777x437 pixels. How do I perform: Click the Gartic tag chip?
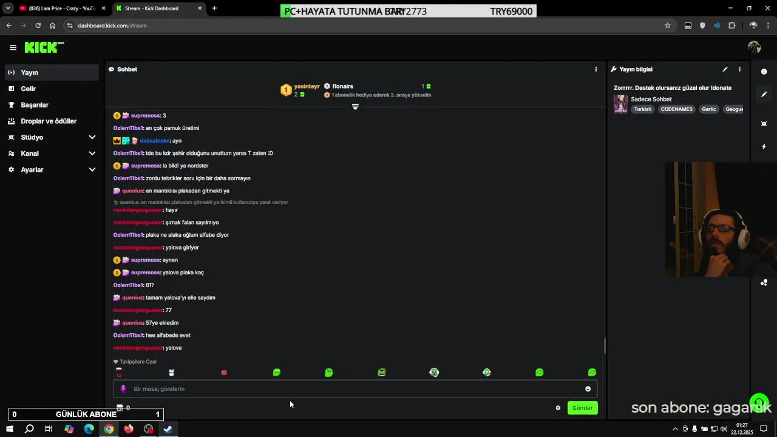pyautogui.click(x=709, y=109)
